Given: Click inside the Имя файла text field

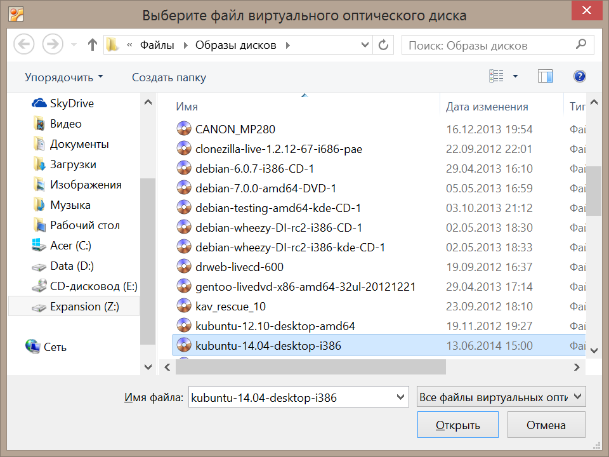Looking at the screenshot, I should click(x=291, y=397).
